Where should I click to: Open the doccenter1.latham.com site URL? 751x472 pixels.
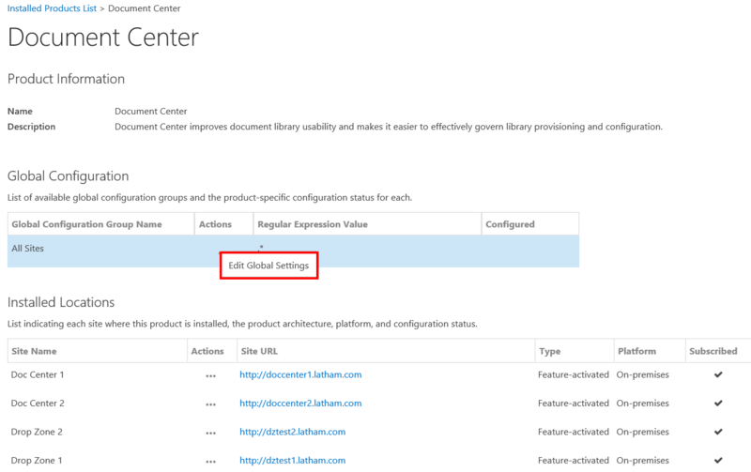[x=300, y=375]
